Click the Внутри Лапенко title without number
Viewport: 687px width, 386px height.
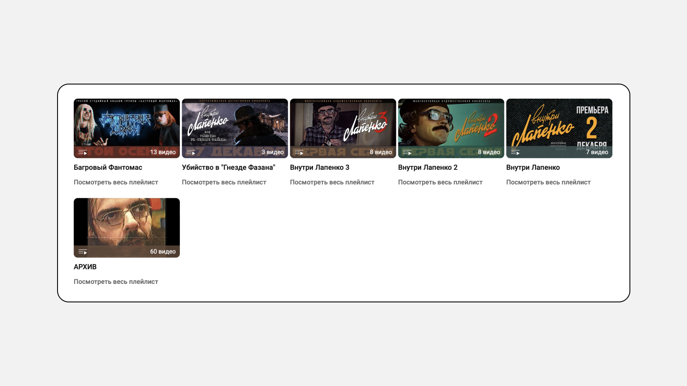pos(533,167)
